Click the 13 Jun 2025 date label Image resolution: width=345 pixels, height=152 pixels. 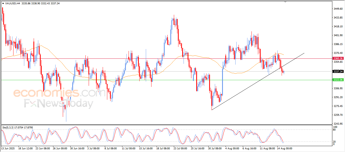point(8,148)
